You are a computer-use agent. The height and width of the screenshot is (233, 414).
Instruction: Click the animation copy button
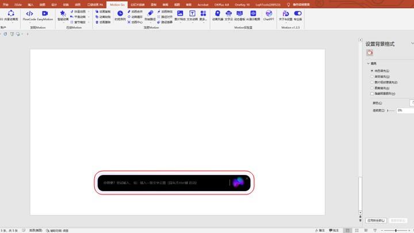pos(103,12)
